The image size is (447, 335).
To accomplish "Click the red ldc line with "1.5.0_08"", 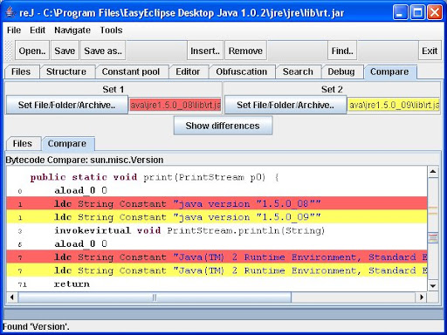I will click(217, 204).
